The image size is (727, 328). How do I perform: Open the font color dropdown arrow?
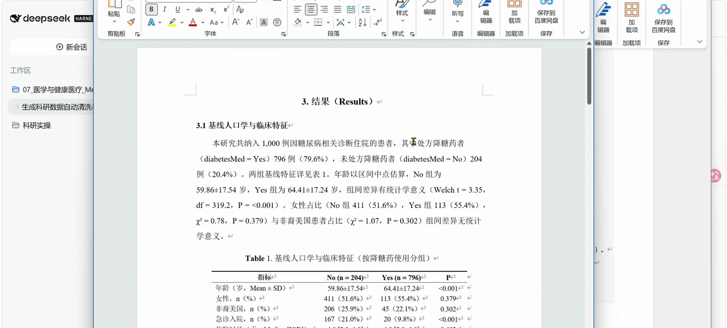203,22
